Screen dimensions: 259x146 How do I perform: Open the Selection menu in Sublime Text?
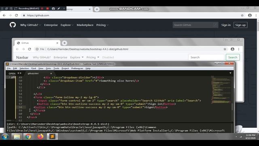click(x=24, y=69)
